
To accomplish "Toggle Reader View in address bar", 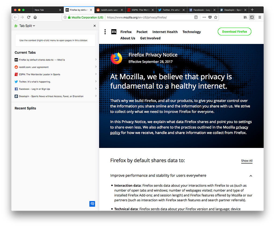I will (196, 17).
